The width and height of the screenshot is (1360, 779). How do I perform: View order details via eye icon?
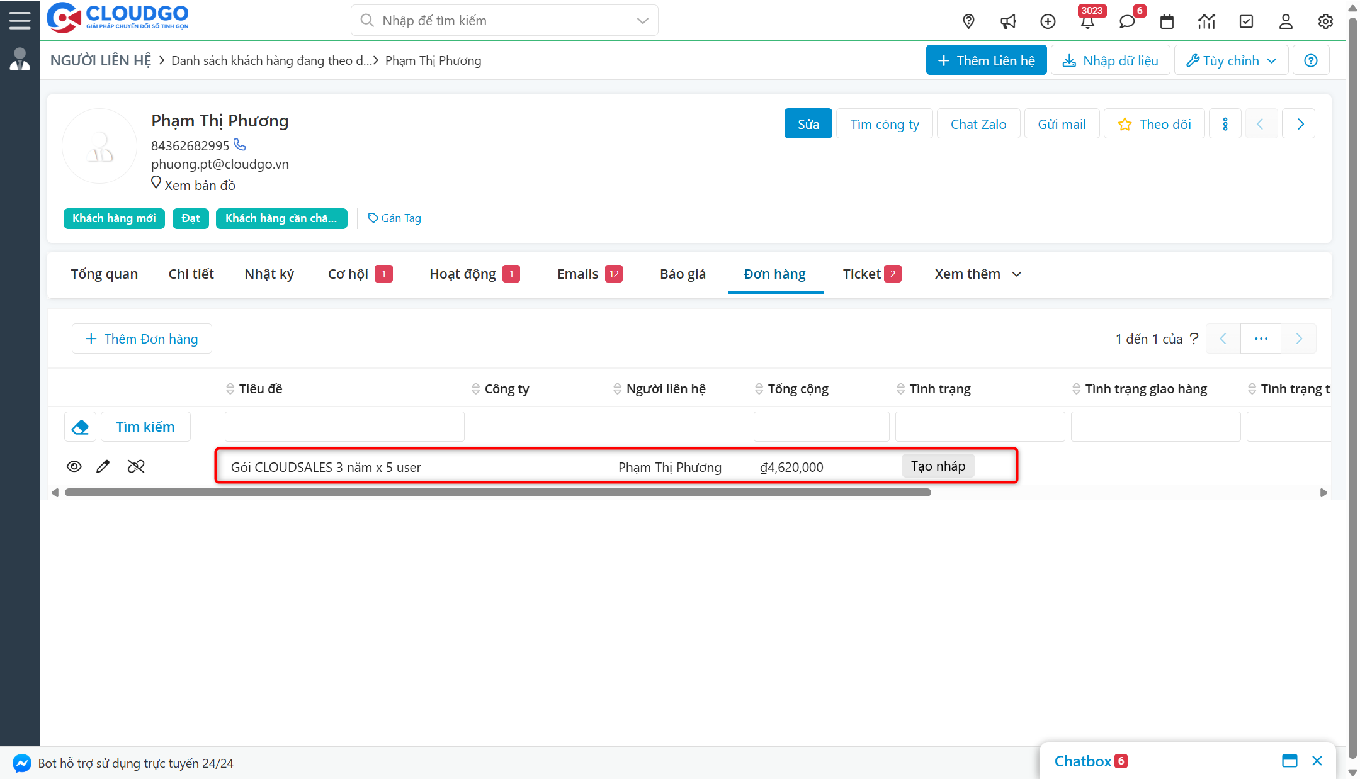pyautogui.click(x=74, y=466)
